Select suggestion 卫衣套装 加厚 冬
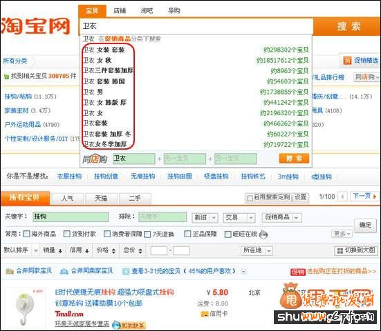 107,134
